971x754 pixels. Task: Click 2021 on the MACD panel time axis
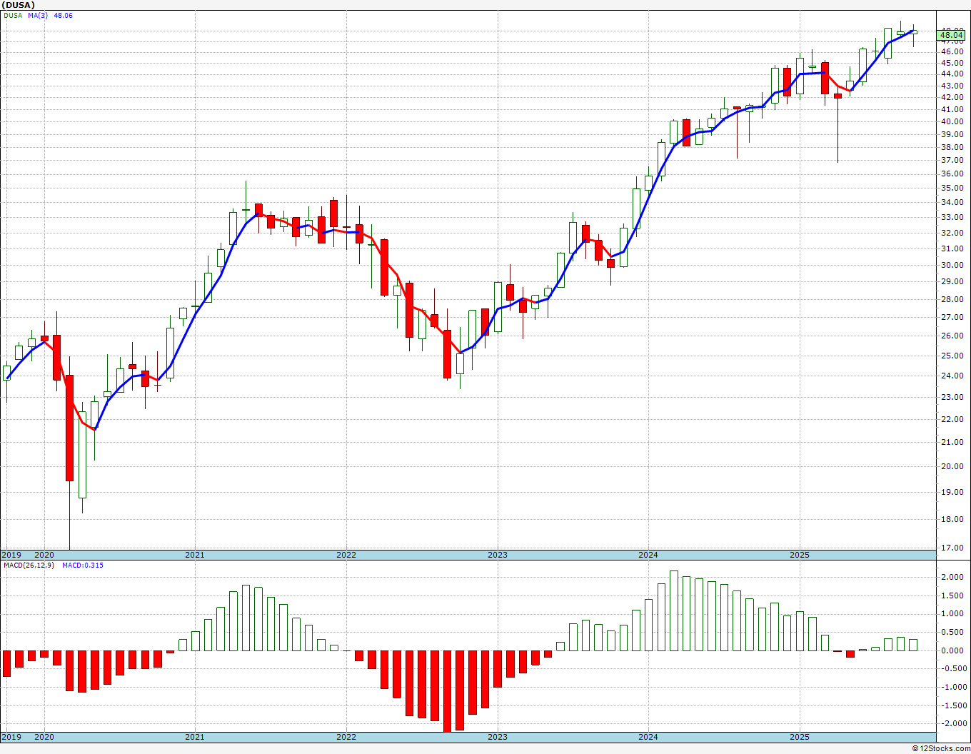pyautogui.click(x=195, y=737)
